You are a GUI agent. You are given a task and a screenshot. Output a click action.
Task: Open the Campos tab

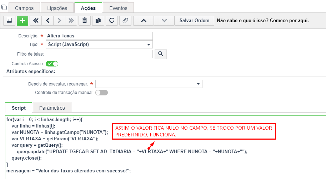coord(24,8)
